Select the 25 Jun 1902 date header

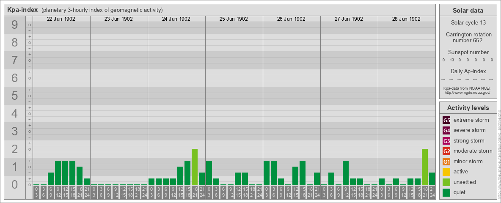tap(234, 19)
